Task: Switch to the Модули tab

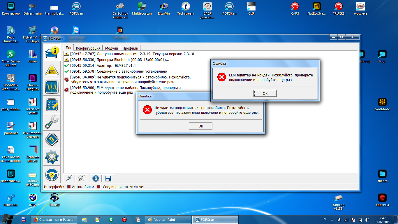Action: point(111,48)
